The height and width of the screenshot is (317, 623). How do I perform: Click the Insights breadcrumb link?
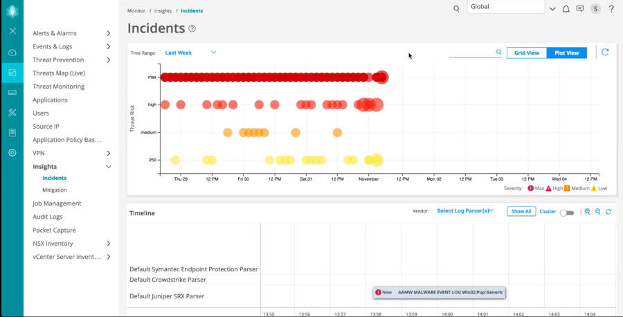click(x=164, y=11)
